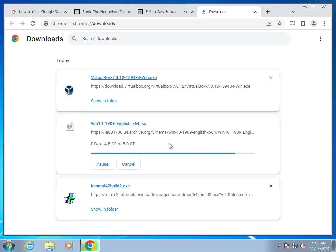Click the idman installer file icon
Screen dimensions: 336x252
(x=70, y=199)
